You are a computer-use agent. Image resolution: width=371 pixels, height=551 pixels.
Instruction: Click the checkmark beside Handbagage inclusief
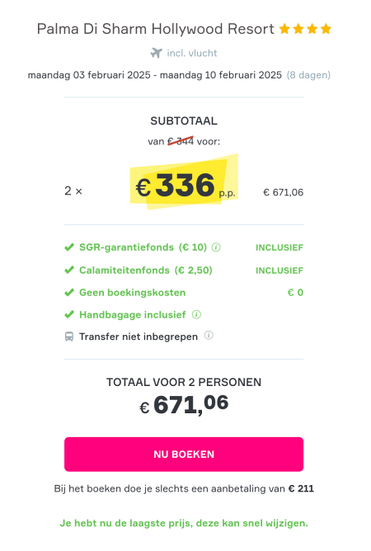point(69,314)
